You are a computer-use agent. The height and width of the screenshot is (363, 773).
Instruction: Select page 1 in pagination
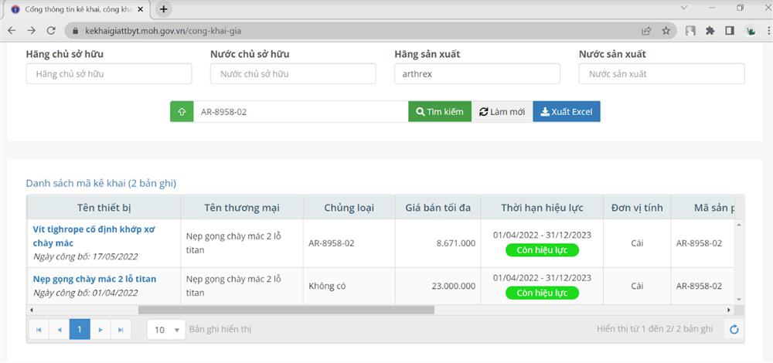(x=79, y=330)
